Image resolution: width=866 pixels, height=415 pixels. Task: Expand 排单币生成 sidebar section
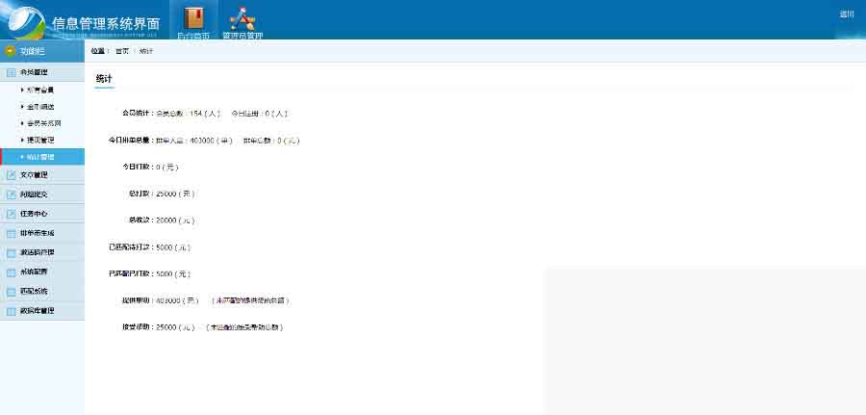[x=42, y=233]
